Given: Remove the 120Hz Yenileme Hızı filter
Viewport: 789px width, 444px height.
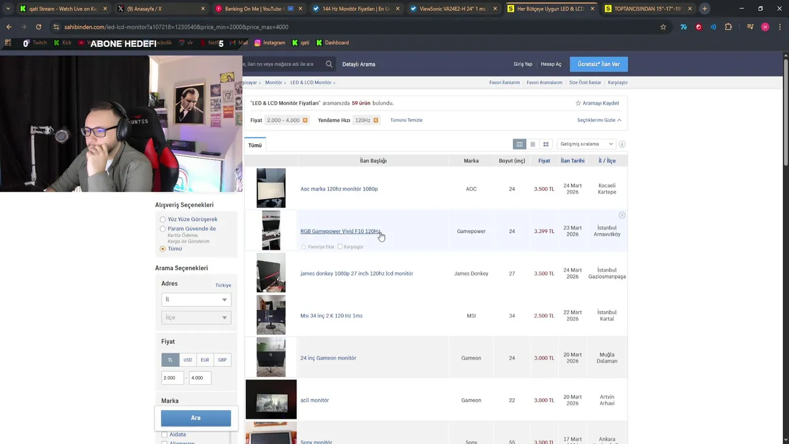Looking at the screenshot, I should [x=375, y=120].
